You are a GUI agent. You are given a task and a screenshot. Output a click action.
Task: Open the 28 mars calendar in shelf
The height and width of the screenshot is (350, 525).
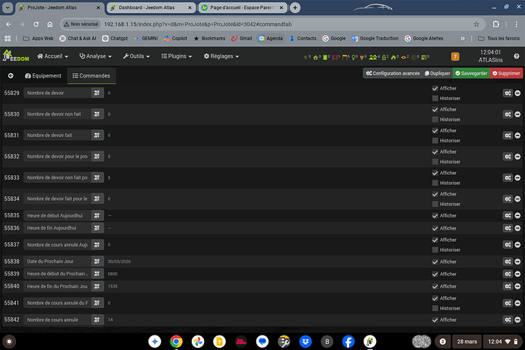click(466, 342)
